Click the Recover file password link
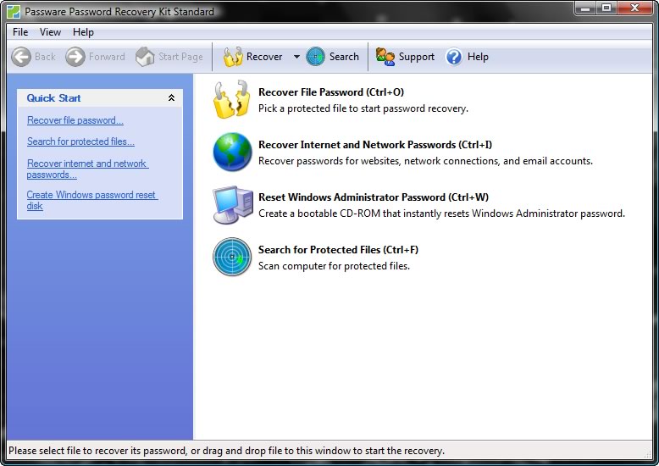 tap(75, 120)
